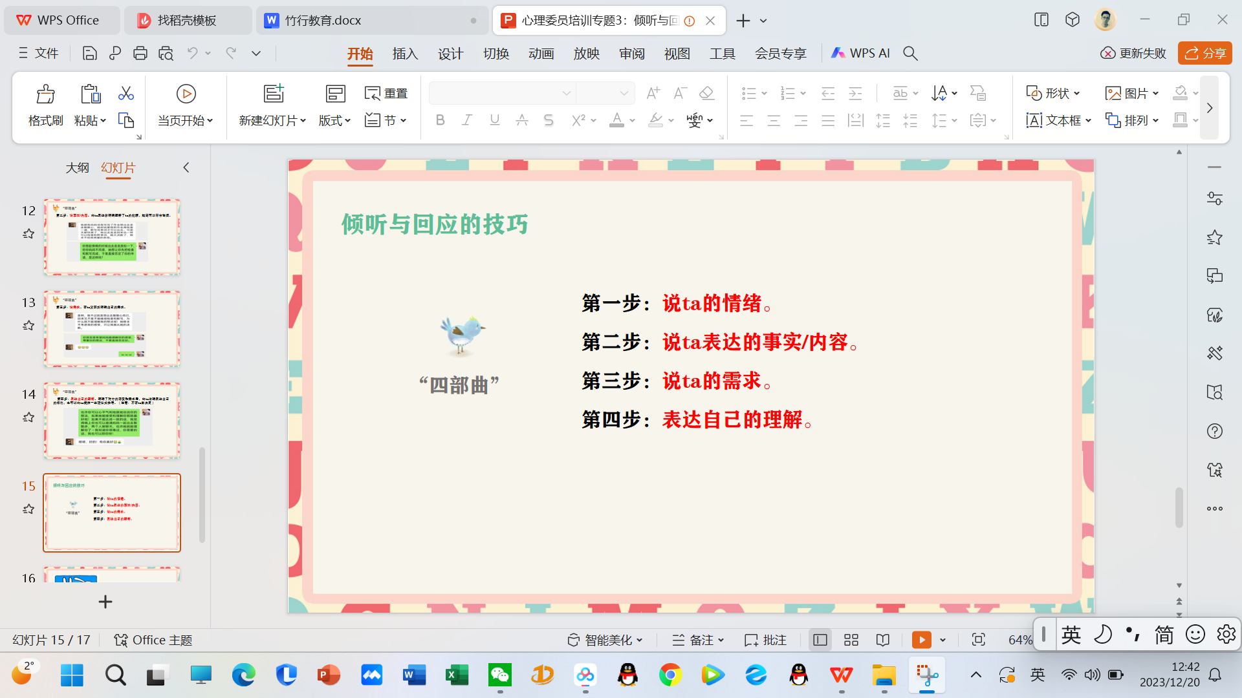Open the font name combo box
Screen dimensions: 1242x698
point(501,94)
